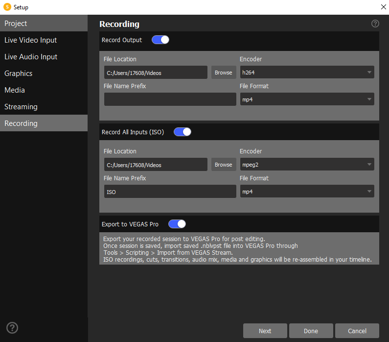Click the ISO File Name Prefix field
The width and height of the screenshot is (389, 342).
[x=170, y=192]
